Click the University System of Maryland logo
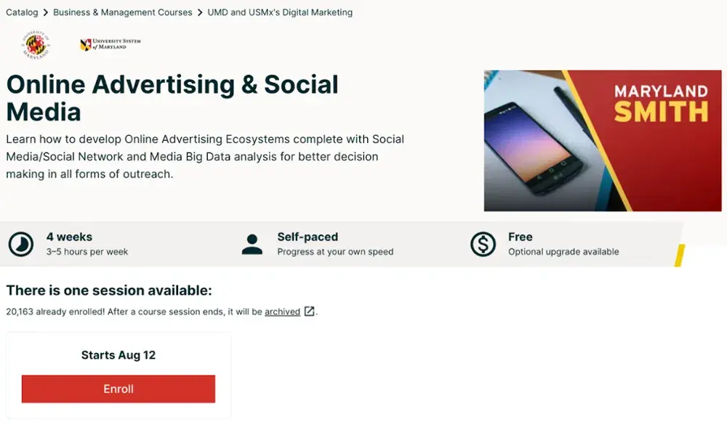727x427 pixels. pyautogui.click(x=111, y=45)
